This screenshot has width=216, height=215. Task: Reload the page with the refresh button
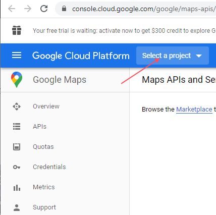pyautogui.click(x=44, y=9)
